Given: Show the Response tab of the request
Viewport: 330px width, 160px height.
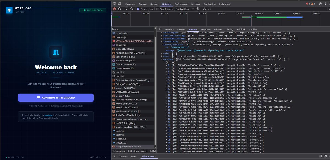Looking at the screenshot, I should pyautogui.click(x=206, y=29).
